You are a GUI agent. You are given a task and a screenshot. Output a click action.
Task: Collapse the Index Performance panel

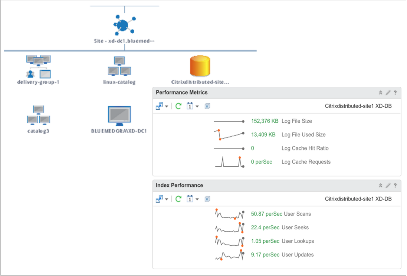point(381,185)
